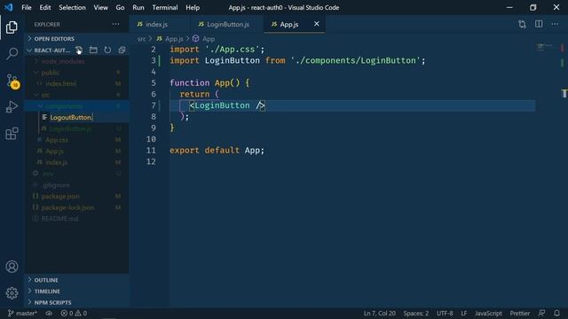Click the remote eye icon in status bar
568x319 pixels.
tap(49, 313)
